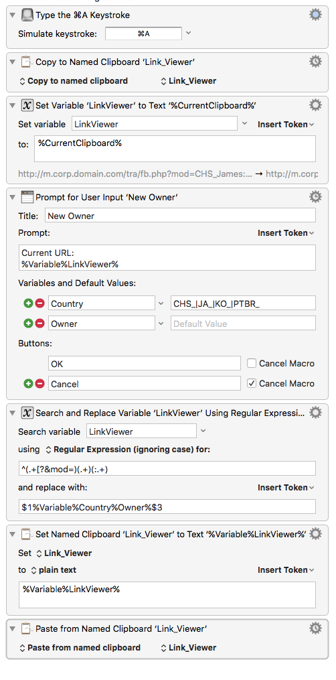This screenshot has height=680, width=336.
Task: Enable Cancel Macro checkbox for OK button
Action: 251,363
